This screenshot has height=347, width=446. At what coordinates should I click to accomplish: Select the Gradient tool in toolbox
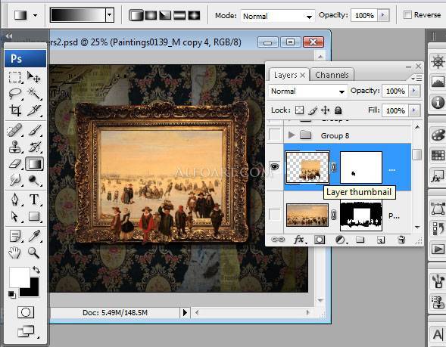click(x=34, y=164)
